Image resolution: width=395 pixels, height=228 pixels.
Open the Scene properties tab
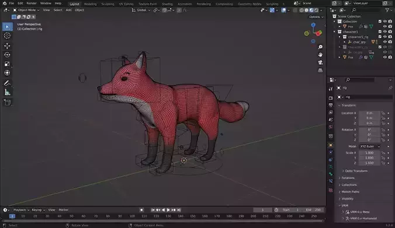pos(331,120)
